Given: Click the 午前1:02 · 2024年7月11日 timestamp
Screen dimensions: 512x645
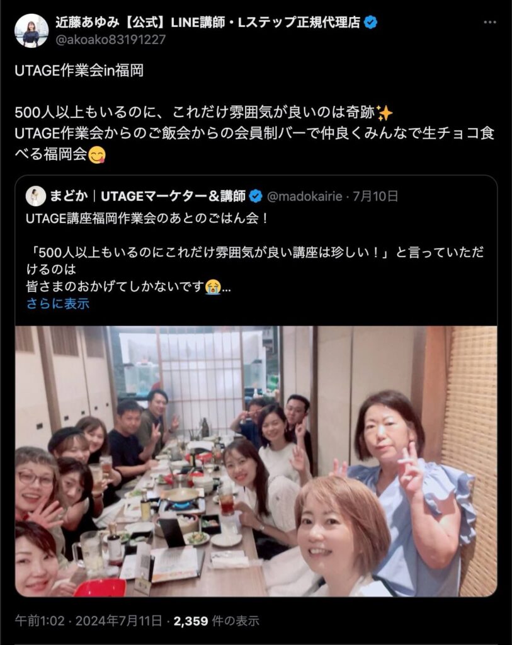Looking at the screenshot, I should click(88, 620).
